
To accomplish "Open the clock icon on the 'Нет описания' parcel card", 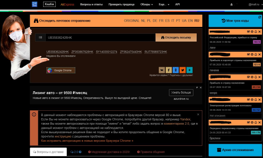I will (252, 100).
